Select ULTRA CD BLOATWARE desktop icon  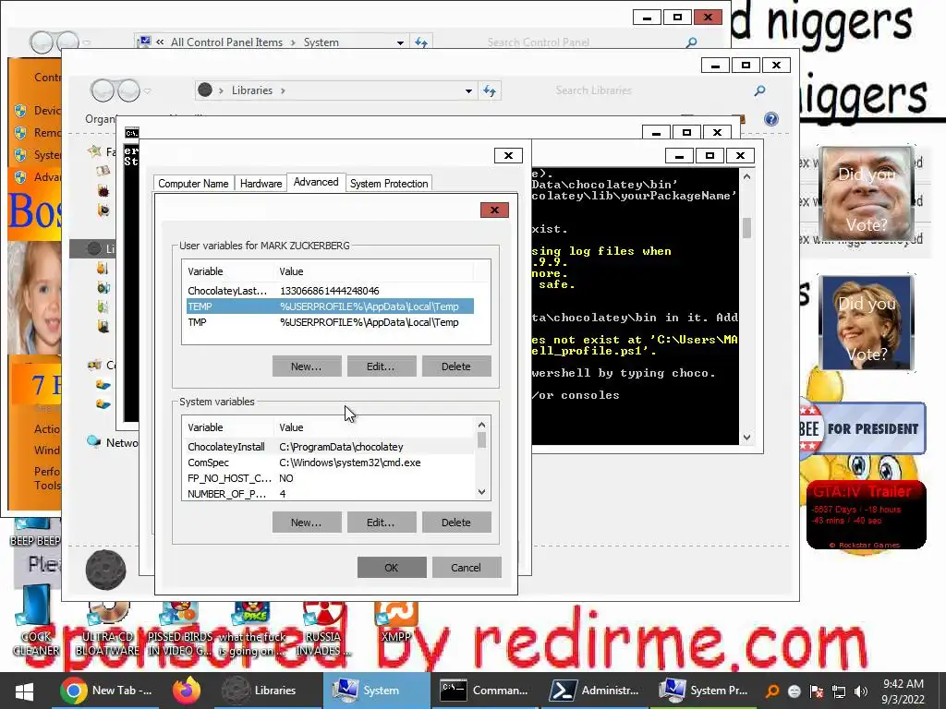(107, 630)
